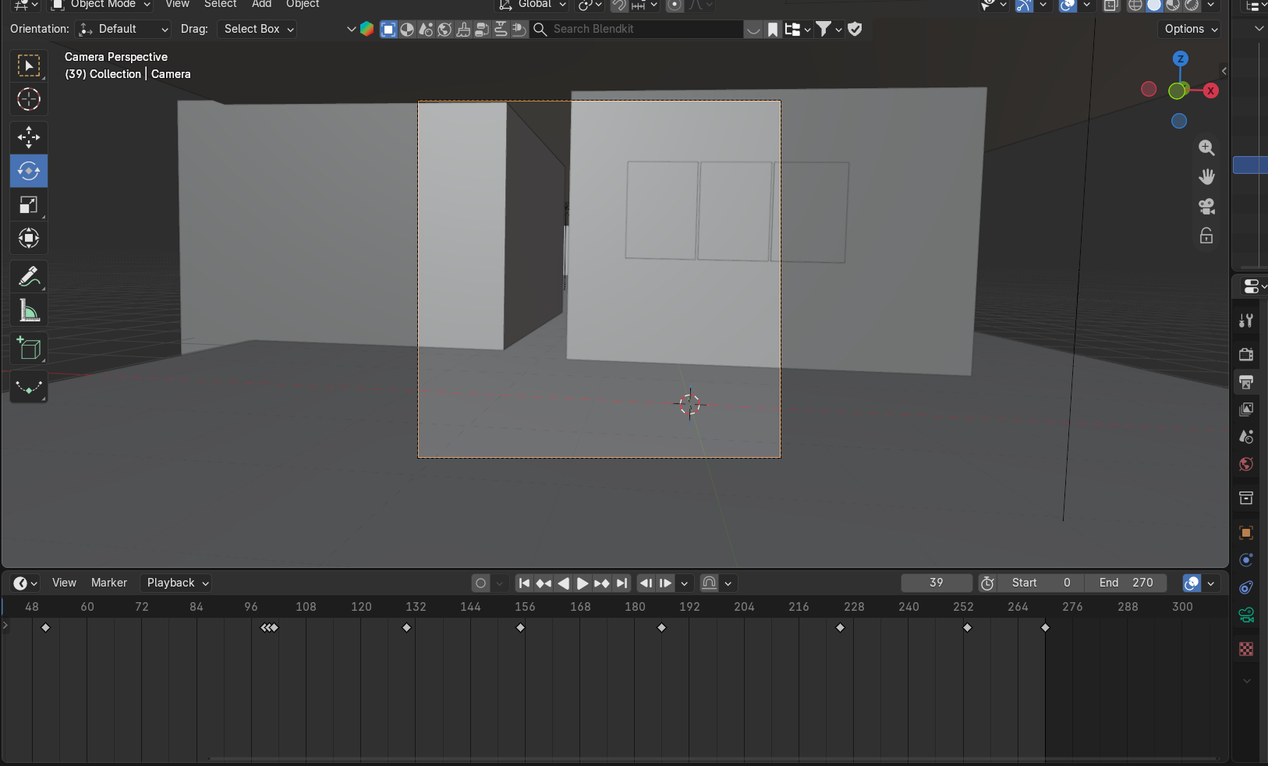
Task: Click the BlenderKit bookmarks icon
Action: pos(773,29)
